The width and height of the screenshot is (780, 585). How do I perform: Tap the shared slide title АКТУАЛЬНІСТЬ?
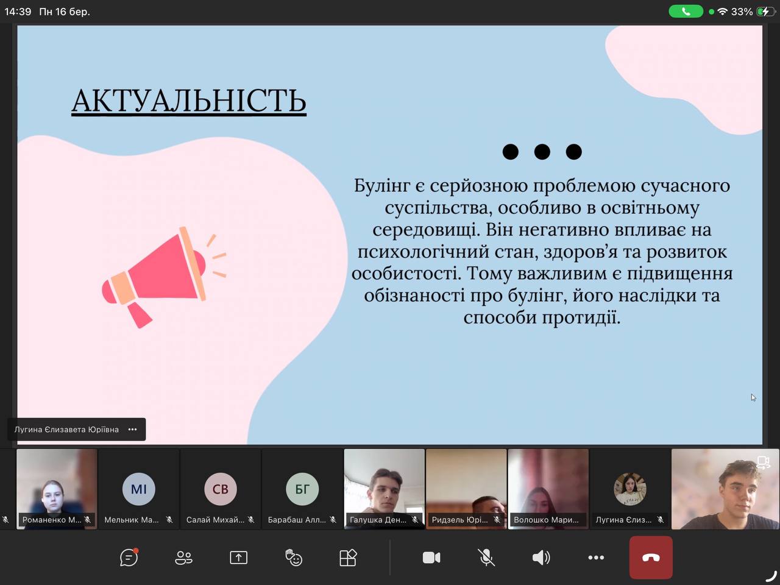(189, 101)
